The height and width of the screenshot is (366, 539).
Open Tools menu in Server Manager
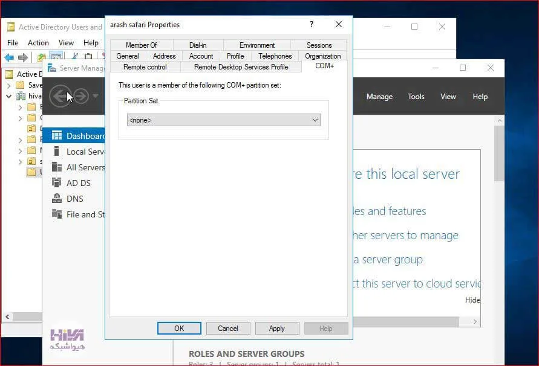point(416,97)
